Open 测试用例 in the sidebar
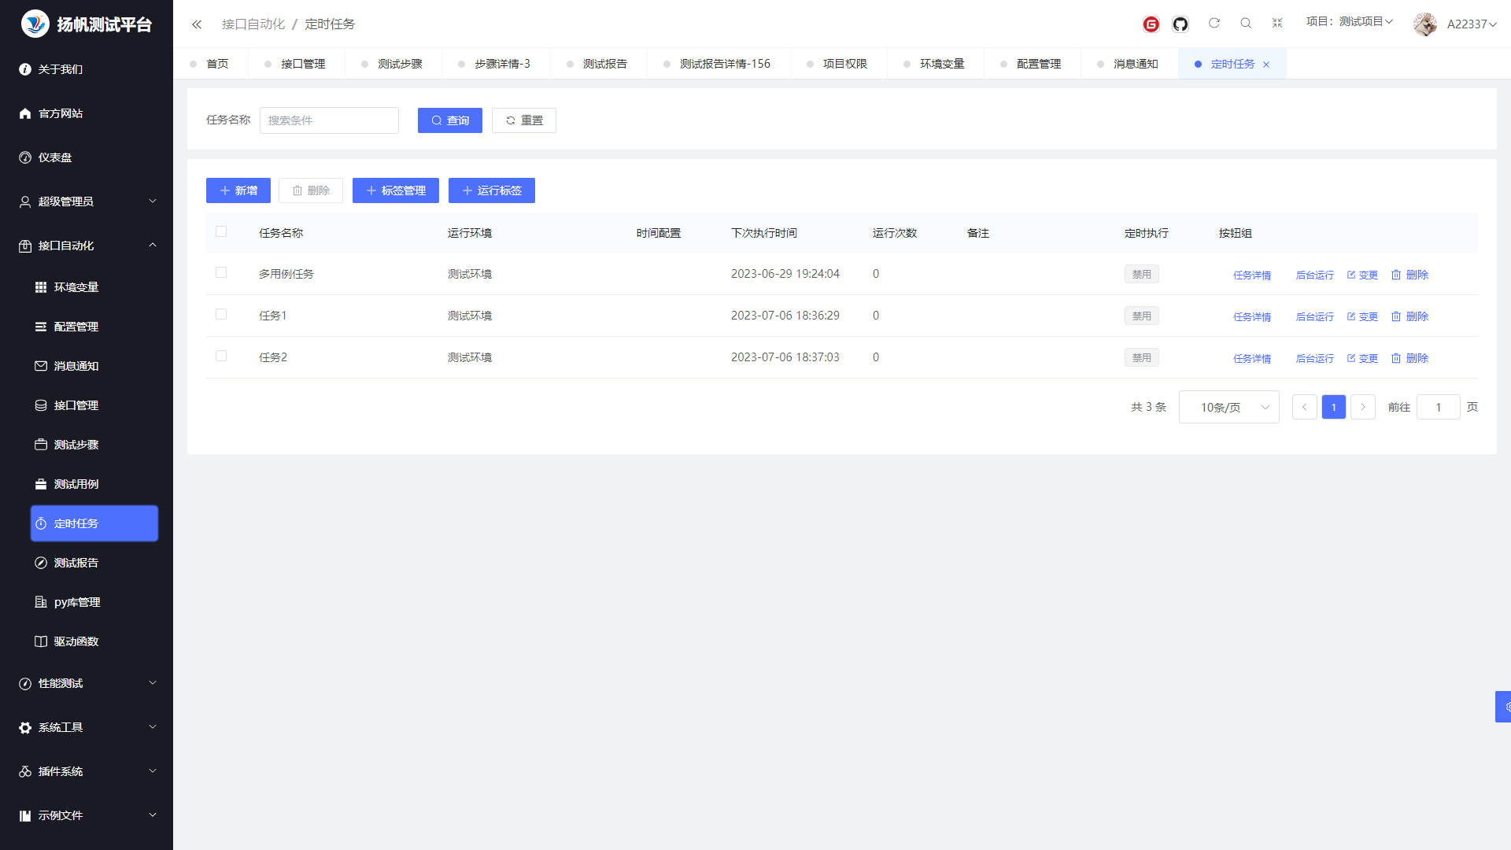Viewport: 1511px width, 850px height. [x=76, y=484]
